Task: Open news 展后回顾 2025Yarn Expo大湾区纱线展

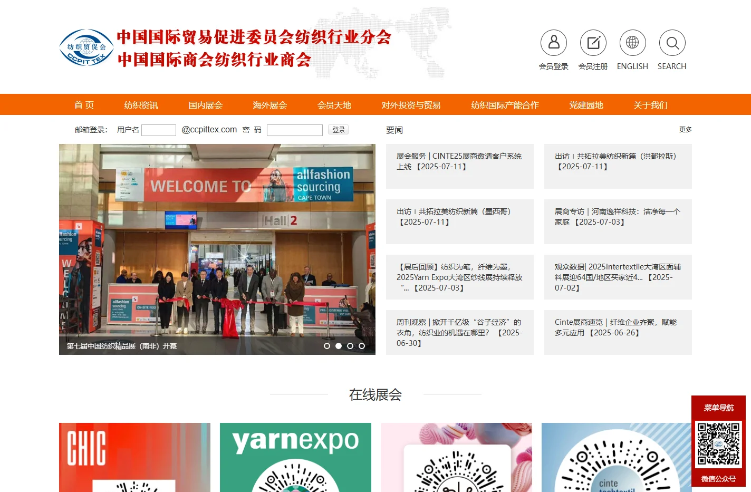Action: pos(460,277)
